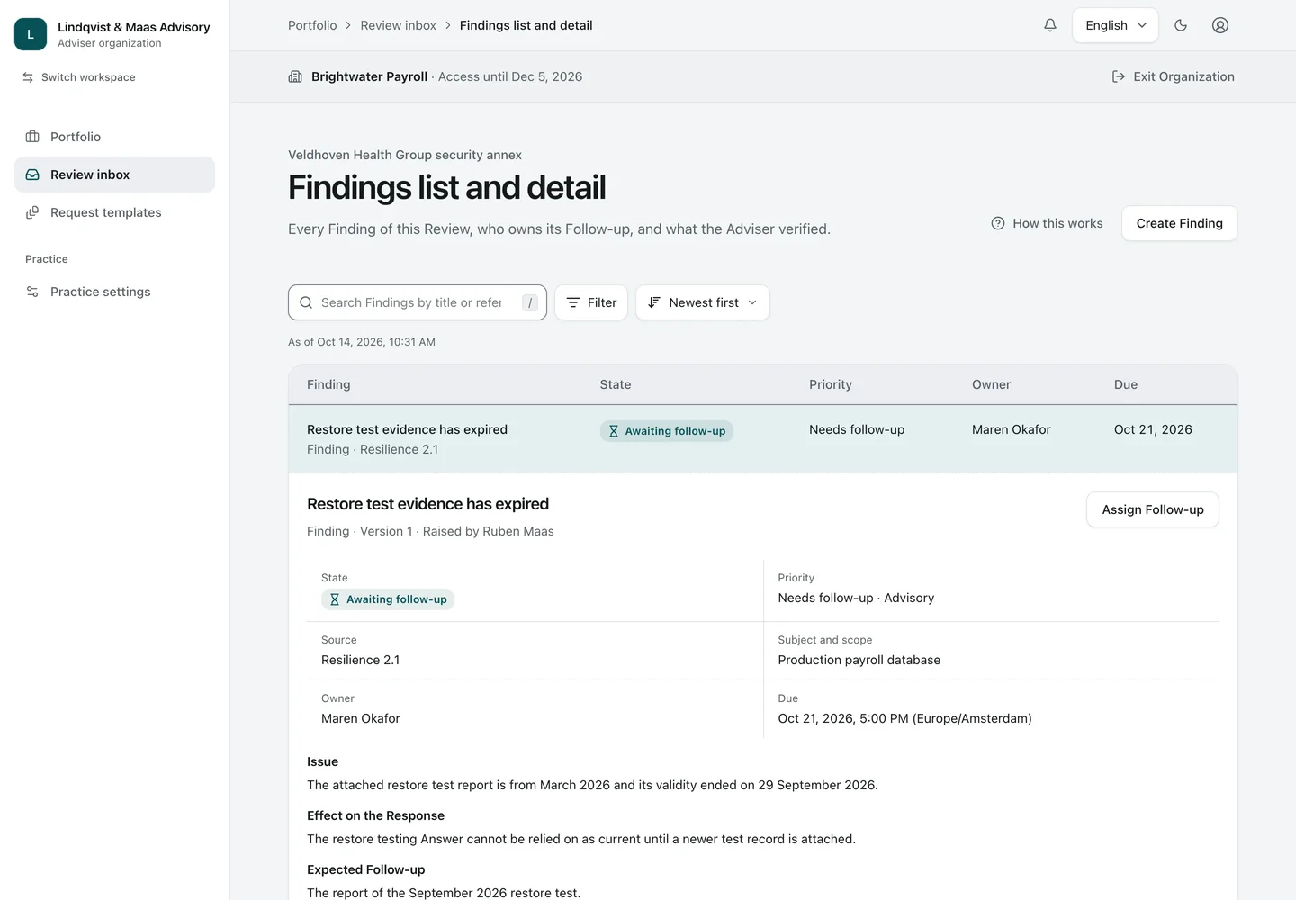Screen dimensions: 1296x900
Task: Toggle dark mode moon icon
Action: pyautogui.click(x=1181, y=25)
